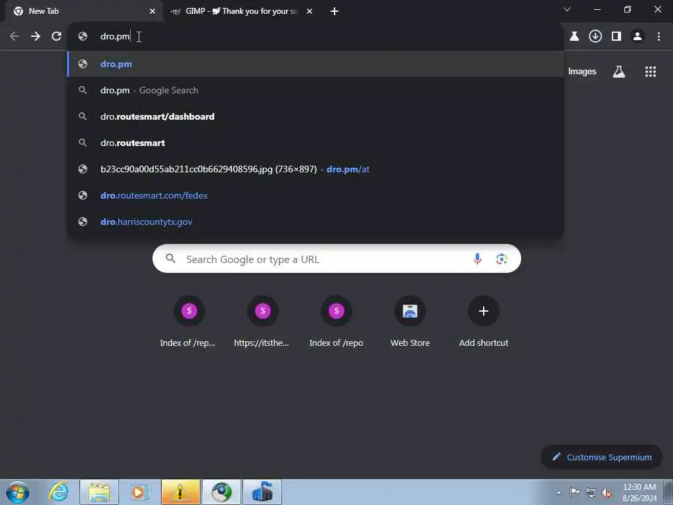Click the Labs flask icon beside Images

tap(618, 72)
